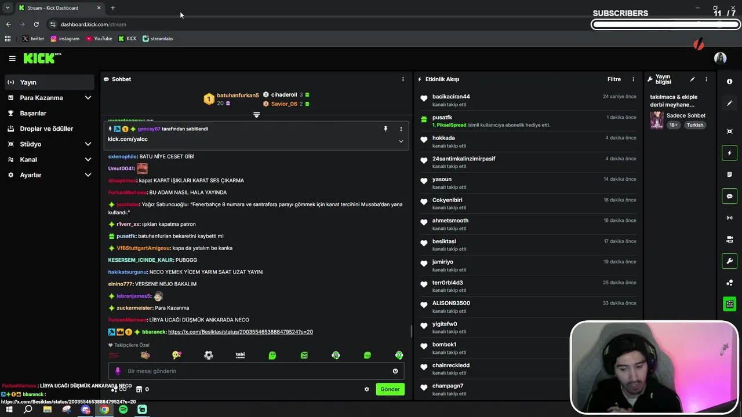
Task: Click the hokkada follow event
Action: coord(528,142)
